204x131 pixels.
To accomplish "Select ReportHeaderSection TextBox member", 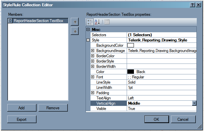I will (38, 21).
